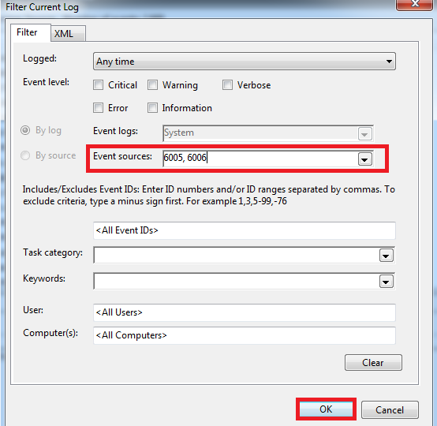Screen dimensions: 437x426
Task: Click the All Users input field
Action: click(245, 312)
